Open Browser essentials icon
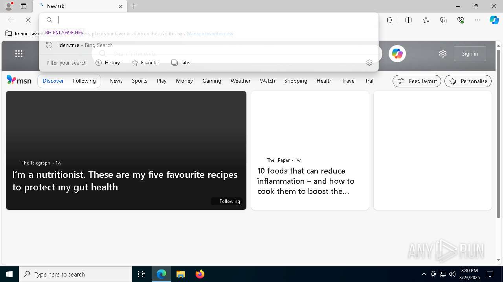 (461, 20)
